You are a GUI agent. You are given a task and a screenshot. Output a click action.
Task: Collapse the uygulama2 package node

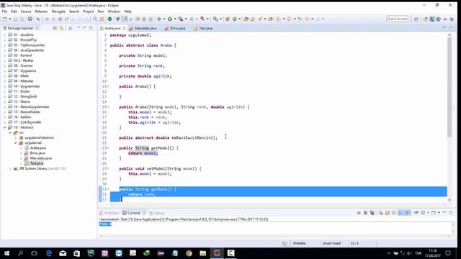coord(16,142)
